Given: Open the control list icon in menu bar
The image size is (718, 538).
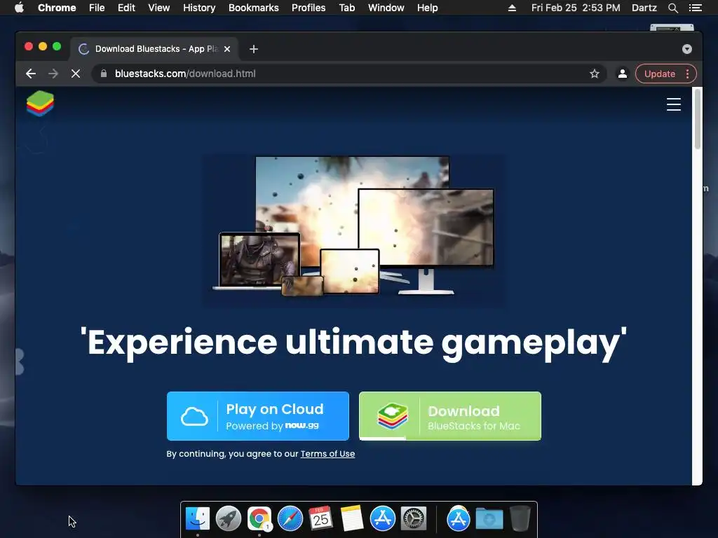Looking at the screenshot, I should point(695,8).
